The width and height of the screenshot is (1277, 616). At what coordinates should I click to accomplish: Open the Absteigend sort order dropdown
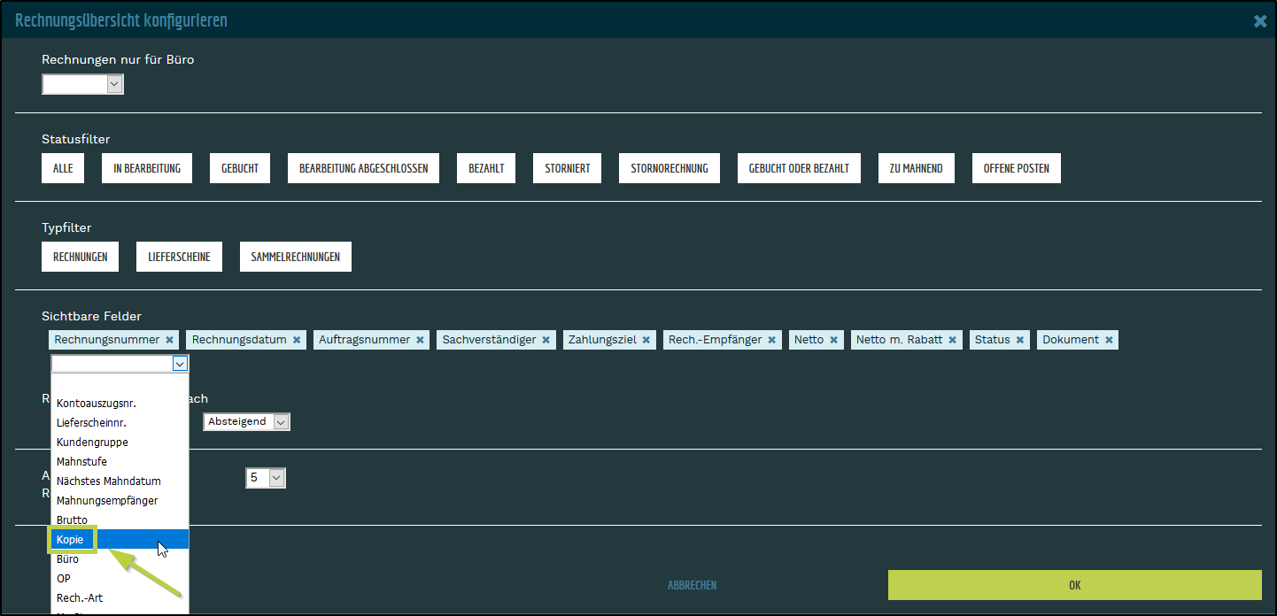pyautogui.click(x=246, y=422)
